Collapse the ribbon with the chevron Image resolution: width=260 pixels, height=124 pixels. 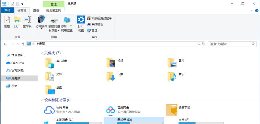click(x=251, y=11)
